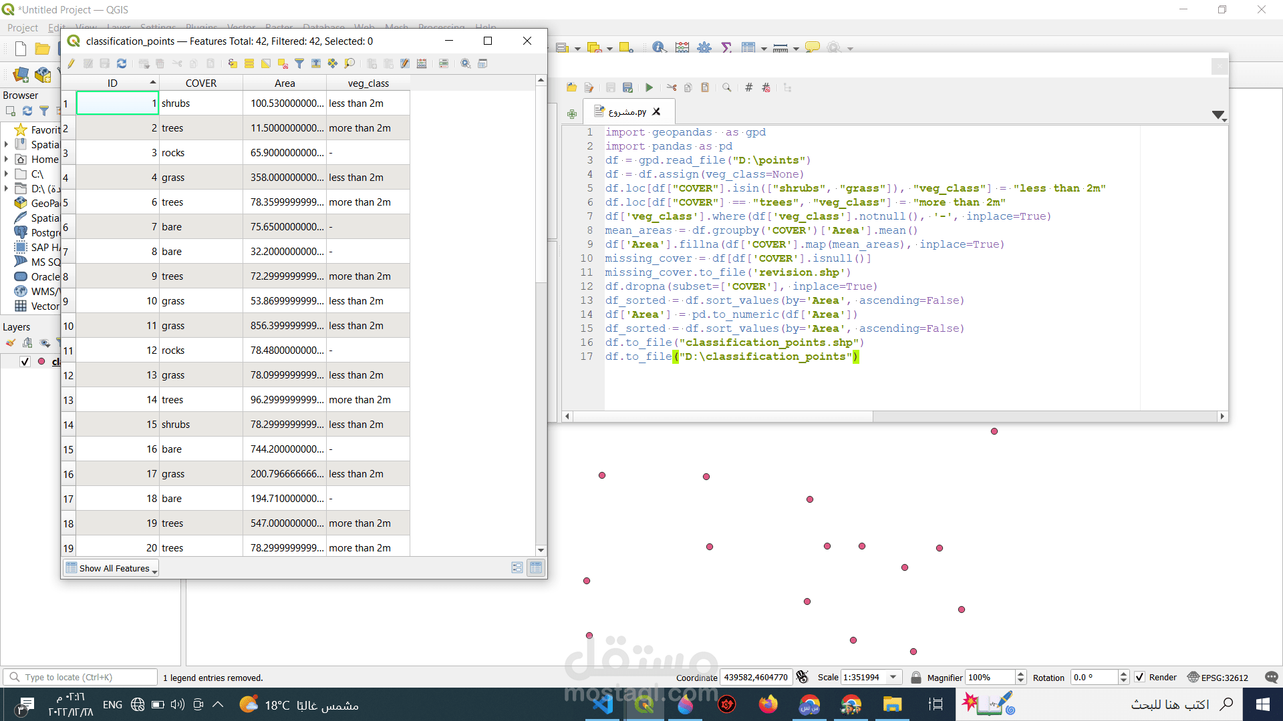The image size is (1283, 721).
Task: Click the filter funnel icon in table toolbar
Action: (x=299, y=63)
